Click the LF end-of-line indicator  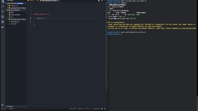(x=91, y=109)
